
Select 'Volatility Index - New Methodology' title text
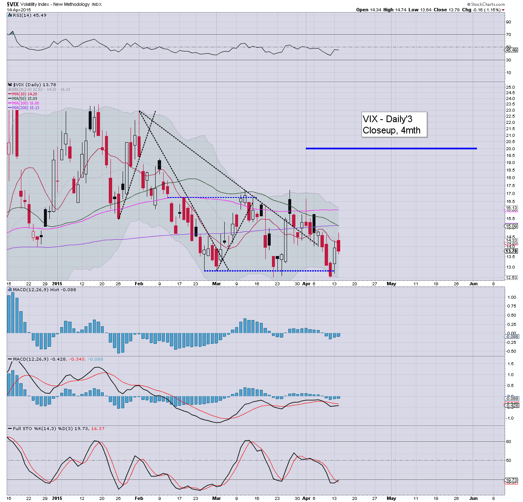coord(55,4)
